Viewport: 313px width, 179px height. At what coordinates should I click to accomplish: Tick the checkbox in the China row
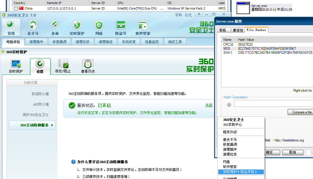click(x=16, y=9)
